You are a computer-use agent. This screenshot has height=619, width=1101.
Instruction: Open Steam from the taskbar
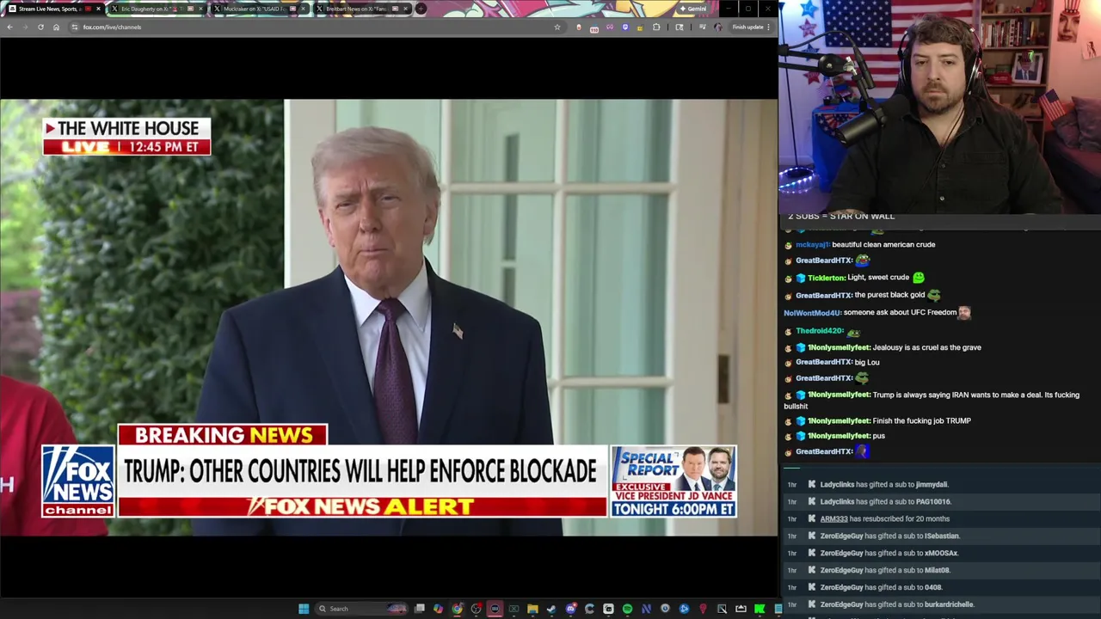click(551, 609)
